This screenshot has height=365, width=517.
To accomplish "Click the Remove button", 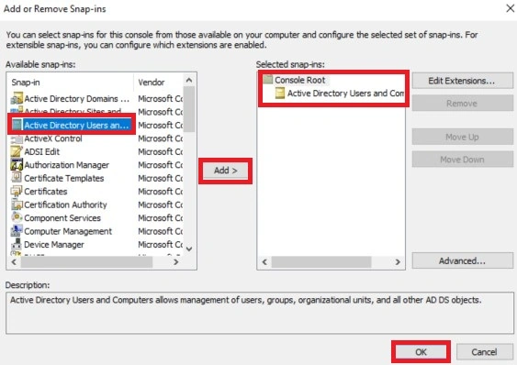I will 462,104.
